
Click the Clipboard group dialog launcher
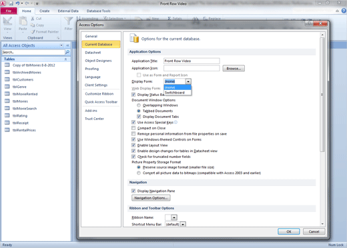(x=58, y=38)
